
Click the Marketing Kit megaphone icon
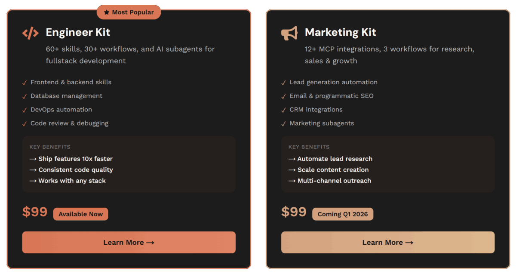click(x=289, y=33)
